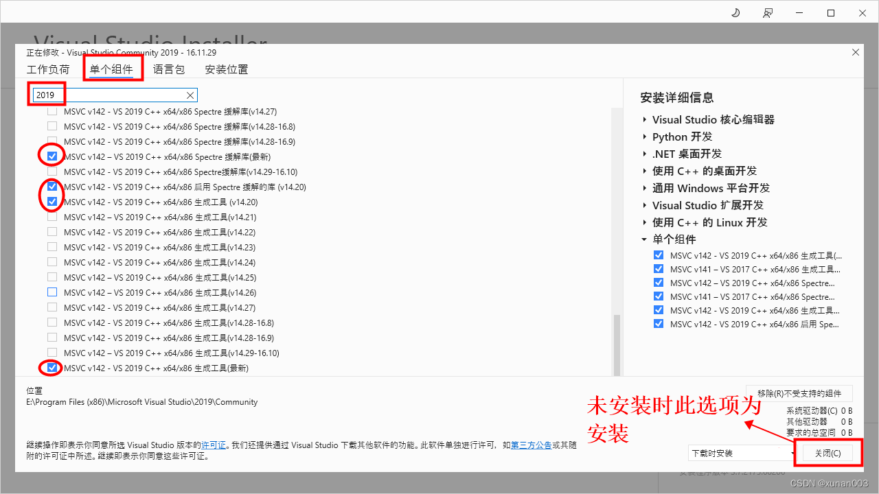Expand 使用 C++ 的 Linux 开发 node
This screenshot has height=494, width=879.
pyautogui.click(x=645, y=222)
